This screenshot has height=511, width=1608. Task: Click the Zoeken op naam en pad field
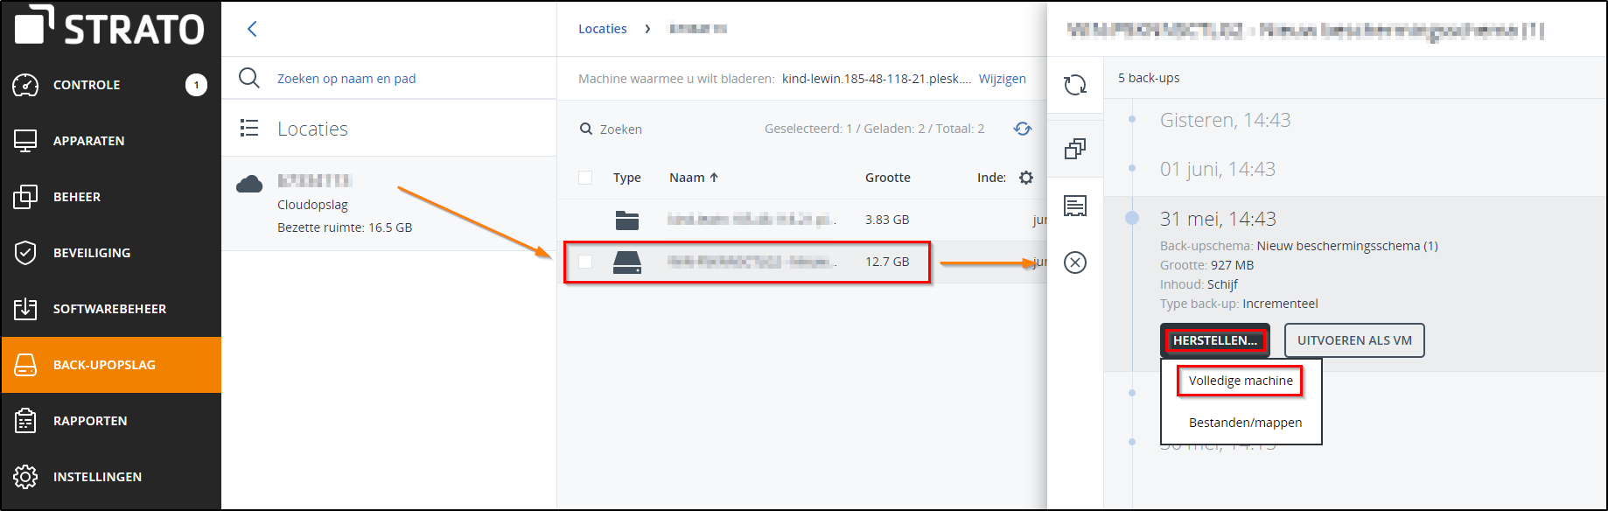[x=346, y=79]
